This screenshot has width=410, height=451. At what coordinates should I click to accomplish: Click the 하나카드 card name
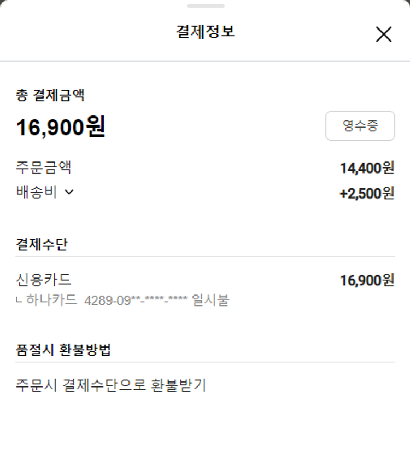(x=51, y=300)
